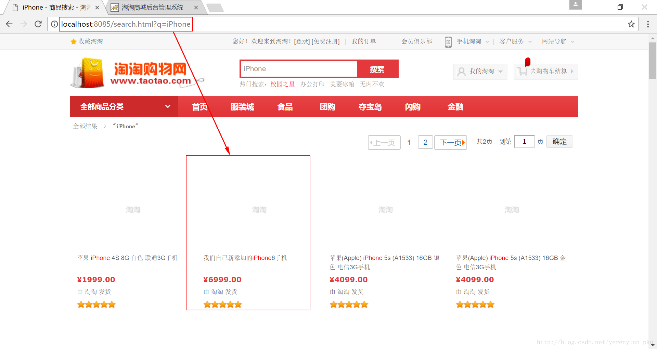Open 金融 navigation item
This screenshot has width=657, height=349.
click(x=455, y=107)
